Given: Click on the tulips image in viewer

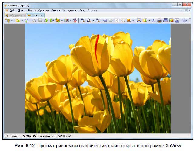Looking at the screenshot, I should [98, 78].
